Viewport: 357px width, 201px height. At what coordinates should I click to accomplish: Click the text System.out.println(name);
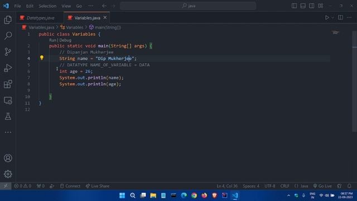pyautogui.click(x=91, y=78)
